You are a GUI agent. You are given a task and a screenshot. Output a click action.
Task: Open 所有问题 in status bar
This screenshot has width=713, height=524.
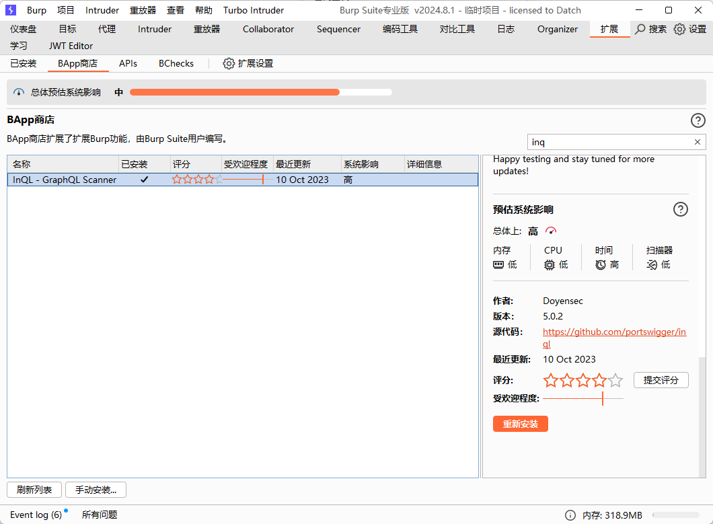100,515
